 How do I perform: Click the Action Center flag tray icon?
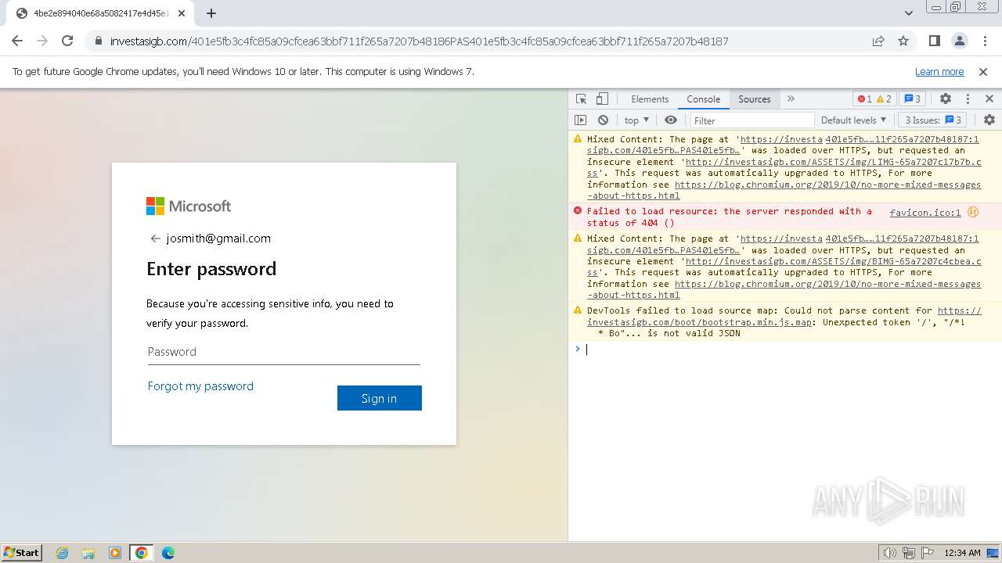pos(927,553)
